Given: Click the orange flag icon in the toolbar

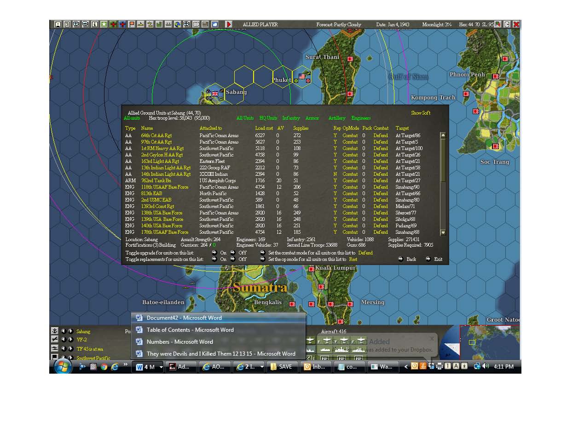Looking at the screenshot, I should point(131,24).
